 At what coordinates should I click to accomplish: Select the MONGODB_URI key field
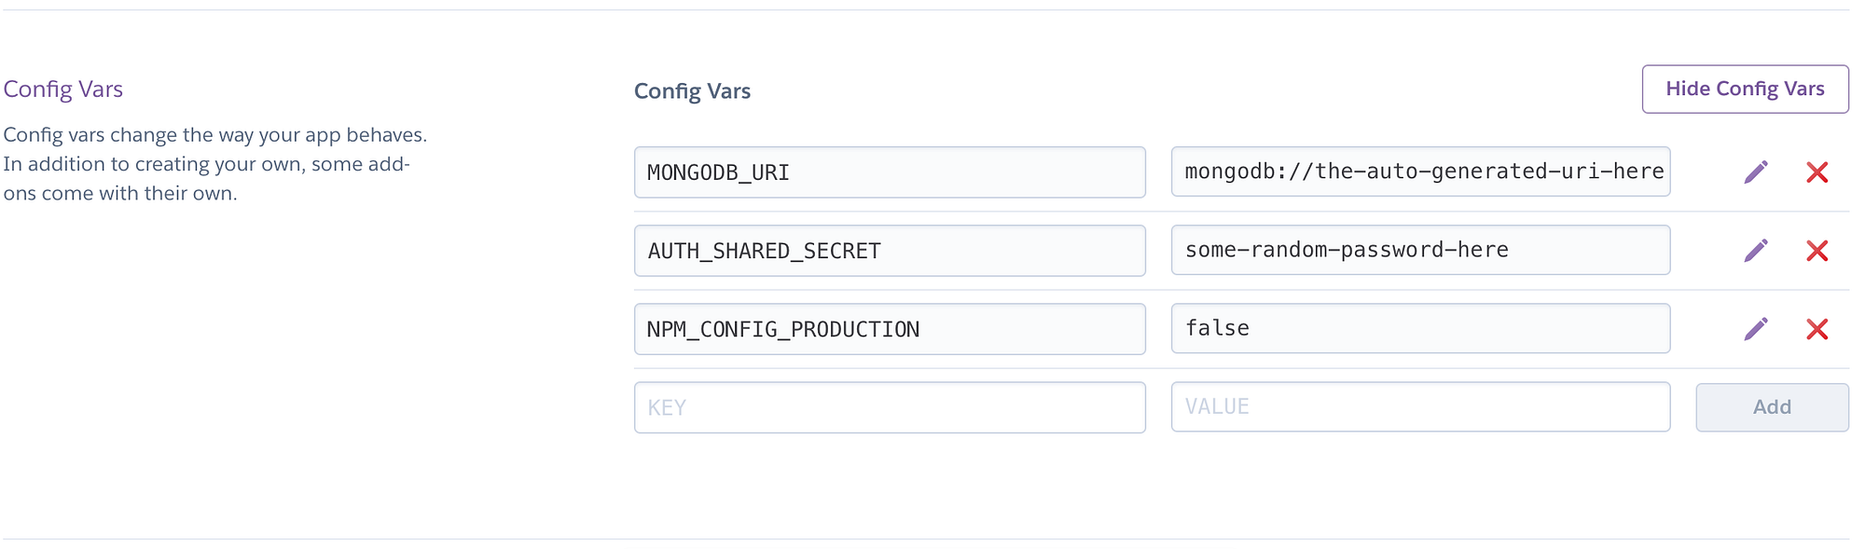tap(890, 172)
